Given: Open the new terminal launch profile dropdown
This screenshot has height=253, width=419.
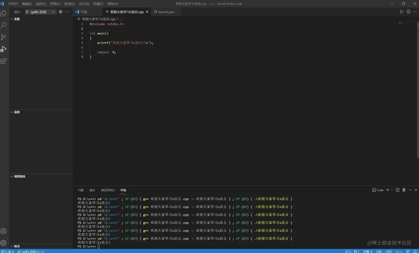Looking at the screenshot, I should [392, 190].
